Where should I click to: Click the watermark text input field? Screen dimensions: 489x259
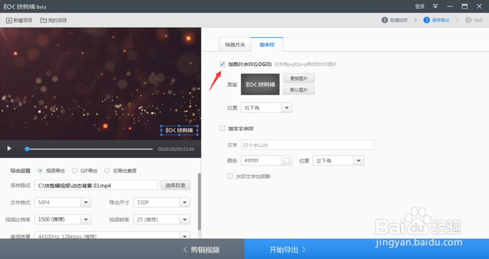point(307,145)
